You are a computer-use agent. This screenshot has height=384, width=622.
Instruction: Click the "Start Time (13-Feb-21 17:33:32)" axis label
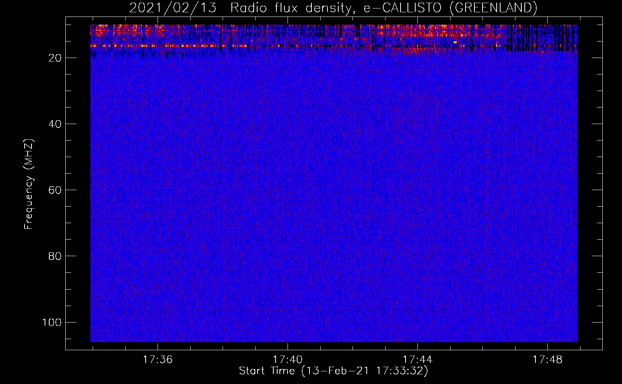point(333,371)
